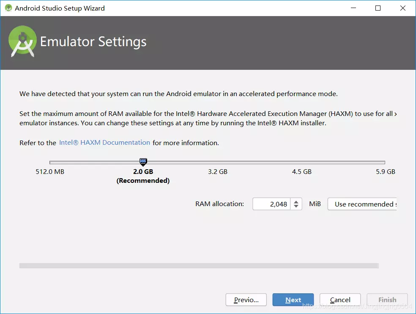Maximize the Setup Wizard window
Image resolution: width=416 pixels, height=314 pixels.
(378, 8)
